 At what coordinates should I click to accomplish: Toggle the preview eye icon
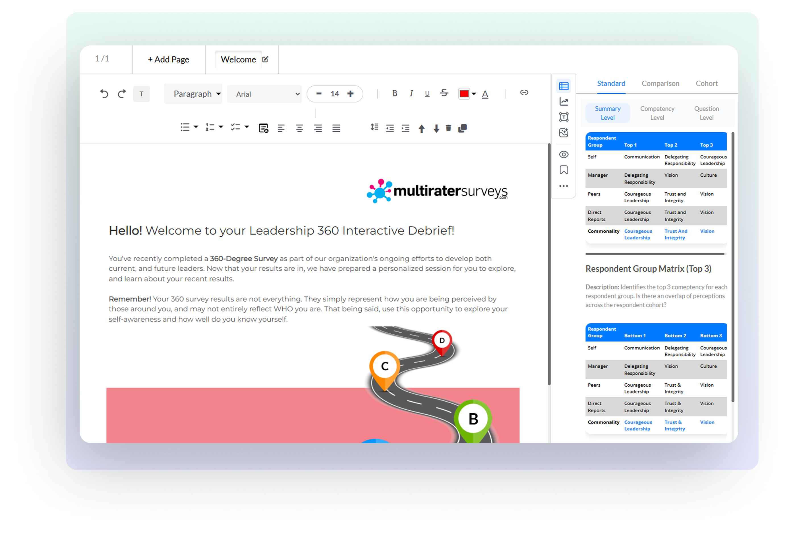click(564, 155)
